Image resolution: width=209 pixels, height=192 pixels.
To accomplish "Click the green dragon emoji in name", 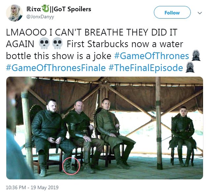I will pyautogui.click(x=45, y=9).
